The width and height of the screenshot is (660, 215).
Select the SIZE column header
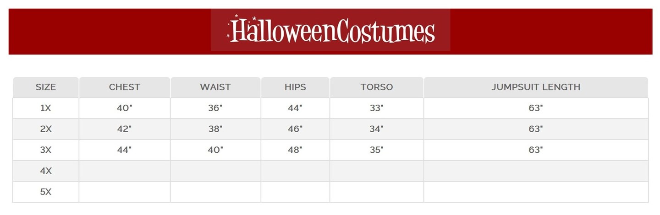[x=46, y=87]
